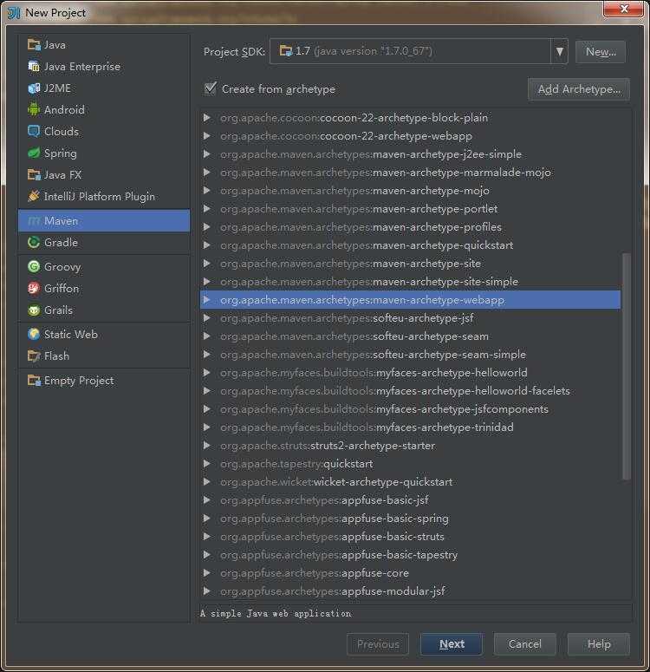The image size is (650, 672).
Task: Select appfuse-basic-struts row
Action: (410, 537)
